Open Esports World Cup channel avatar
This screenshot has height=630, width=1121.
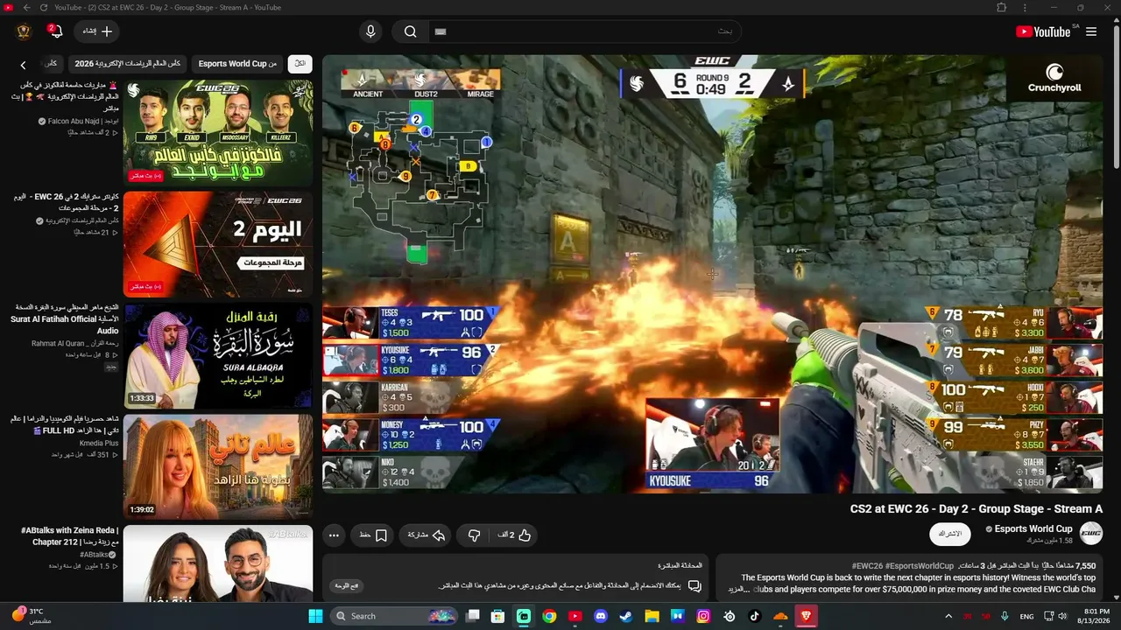pos(1091,533)
